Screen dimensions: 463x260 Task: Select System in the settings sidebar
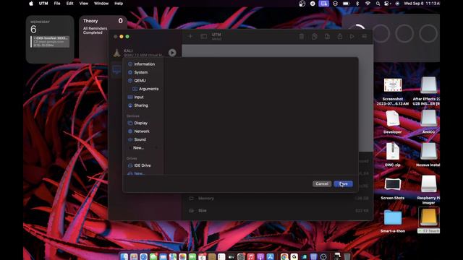point(138,72)
